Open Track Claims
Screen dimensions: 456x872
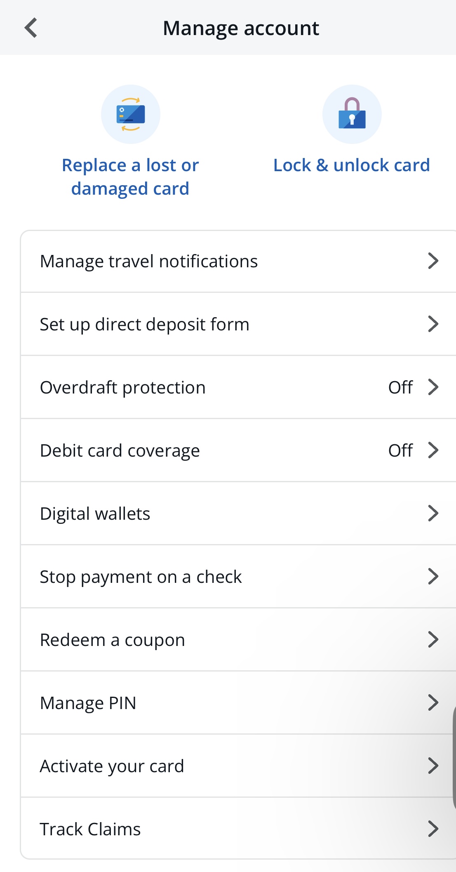90,829
